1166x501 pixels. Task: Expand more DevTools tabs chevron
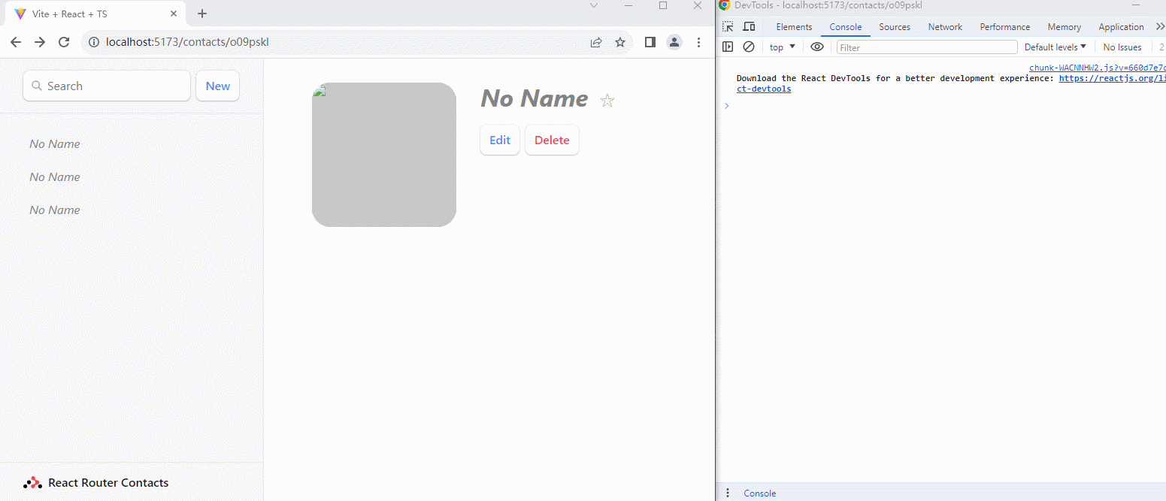pos(1159,26)
